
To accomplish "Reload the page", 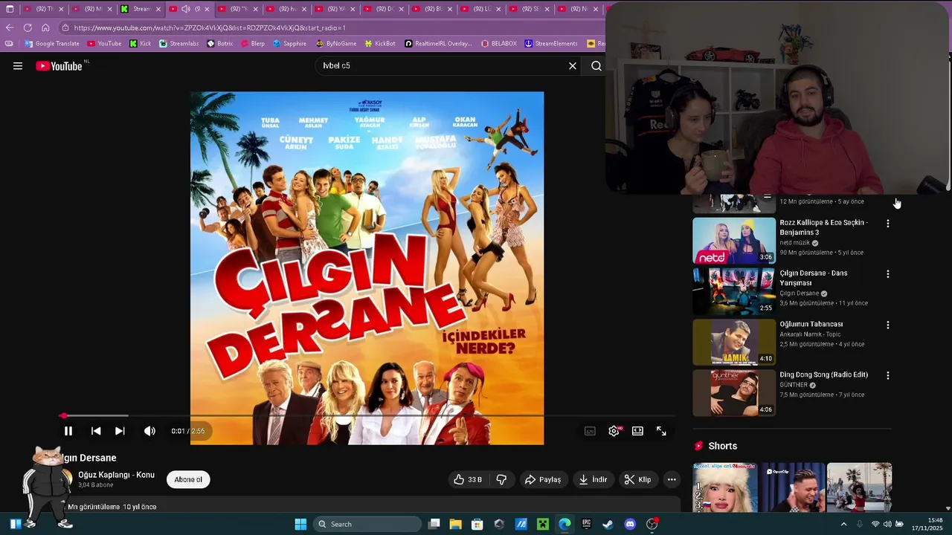I will coord(28,27).
